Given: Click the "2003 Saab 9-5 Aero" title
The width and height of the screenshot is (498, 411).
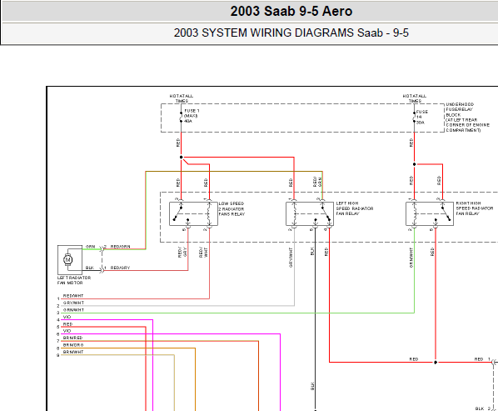Looking at the screenshot, I should coord(291,12).
